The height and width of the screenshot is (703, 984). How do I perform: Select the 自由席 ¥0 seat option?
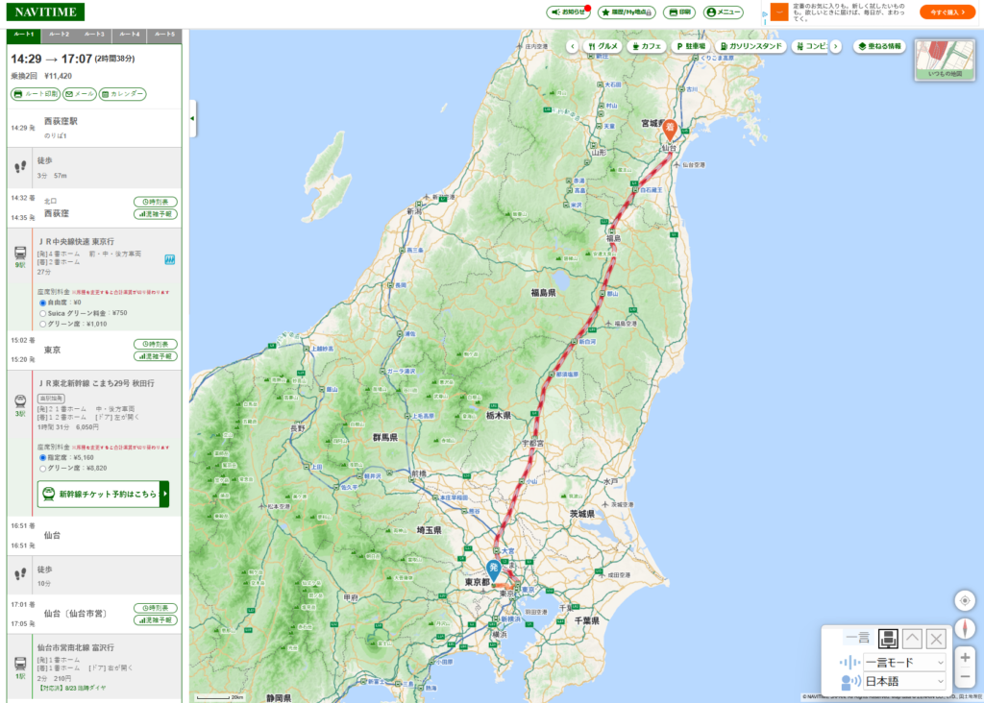43,303
